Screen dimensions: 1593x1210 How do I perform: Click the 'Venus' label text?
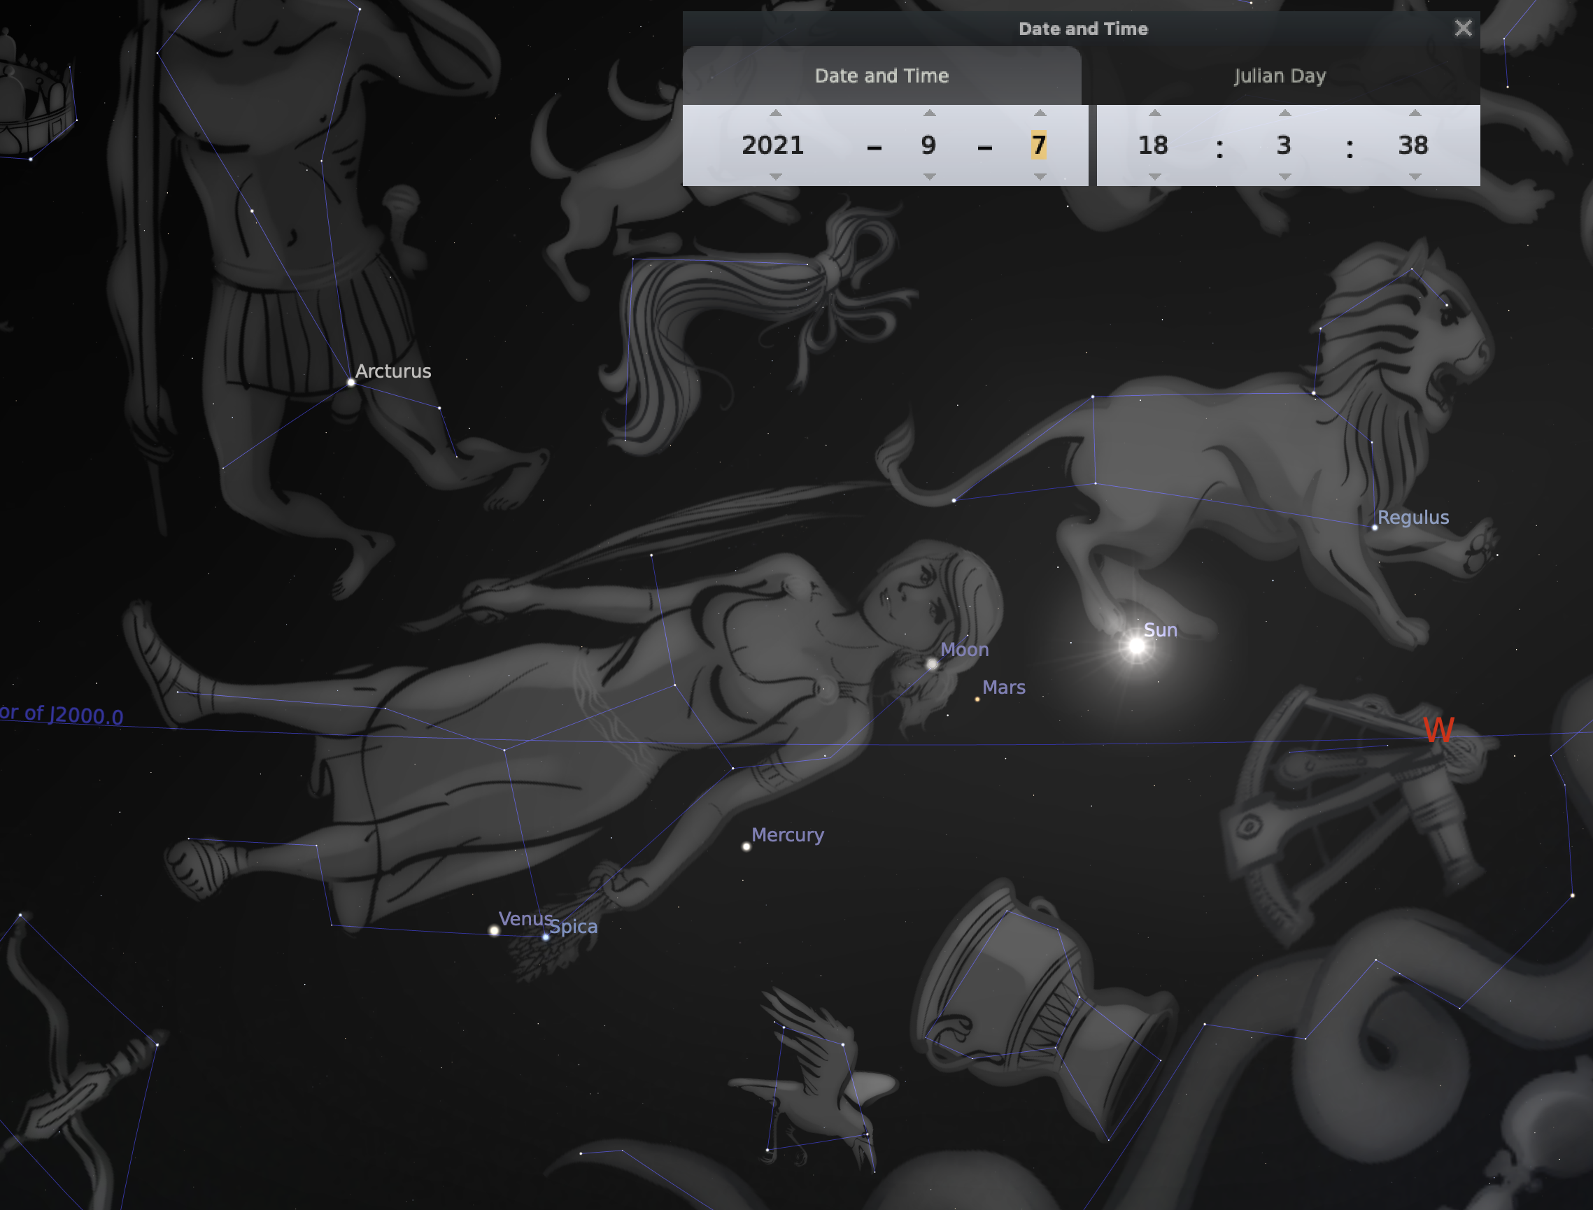526,919
